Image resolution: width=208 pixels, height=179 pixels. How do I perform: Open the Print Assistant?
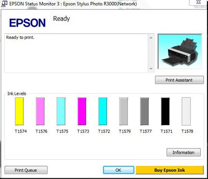click(x=179, y=80)
